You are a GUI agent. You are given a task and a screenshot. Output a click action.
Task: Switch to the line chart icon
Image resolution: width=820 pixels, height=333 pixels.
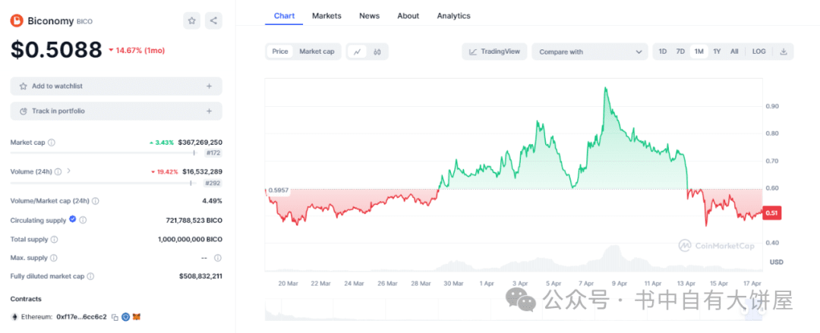[x=357, y=52]
